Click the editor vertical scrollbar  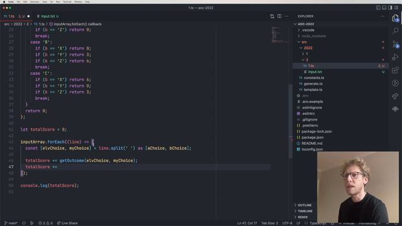pos(290,121)
